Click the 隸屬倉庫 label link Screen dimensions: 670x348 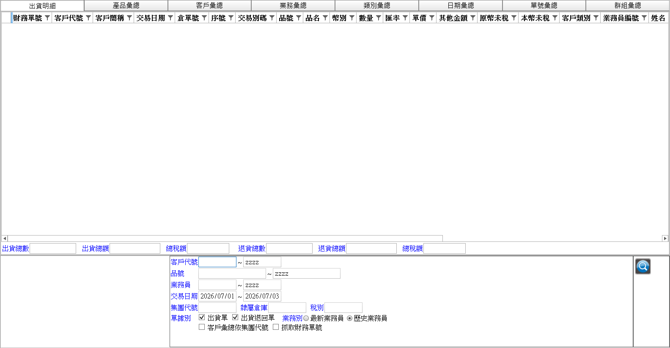(254, 308)
